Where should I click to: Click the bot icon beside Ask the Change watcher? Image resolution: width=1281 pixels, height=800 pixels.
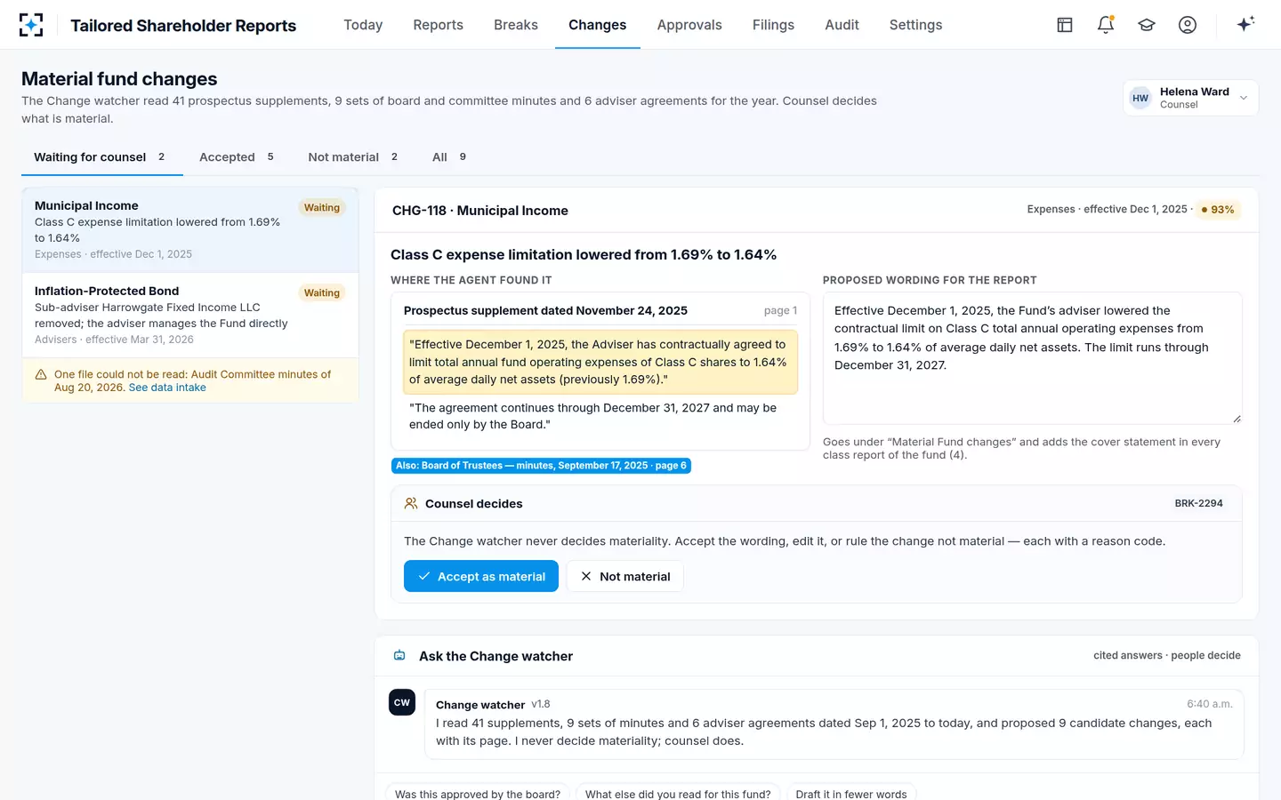point(399,656)
